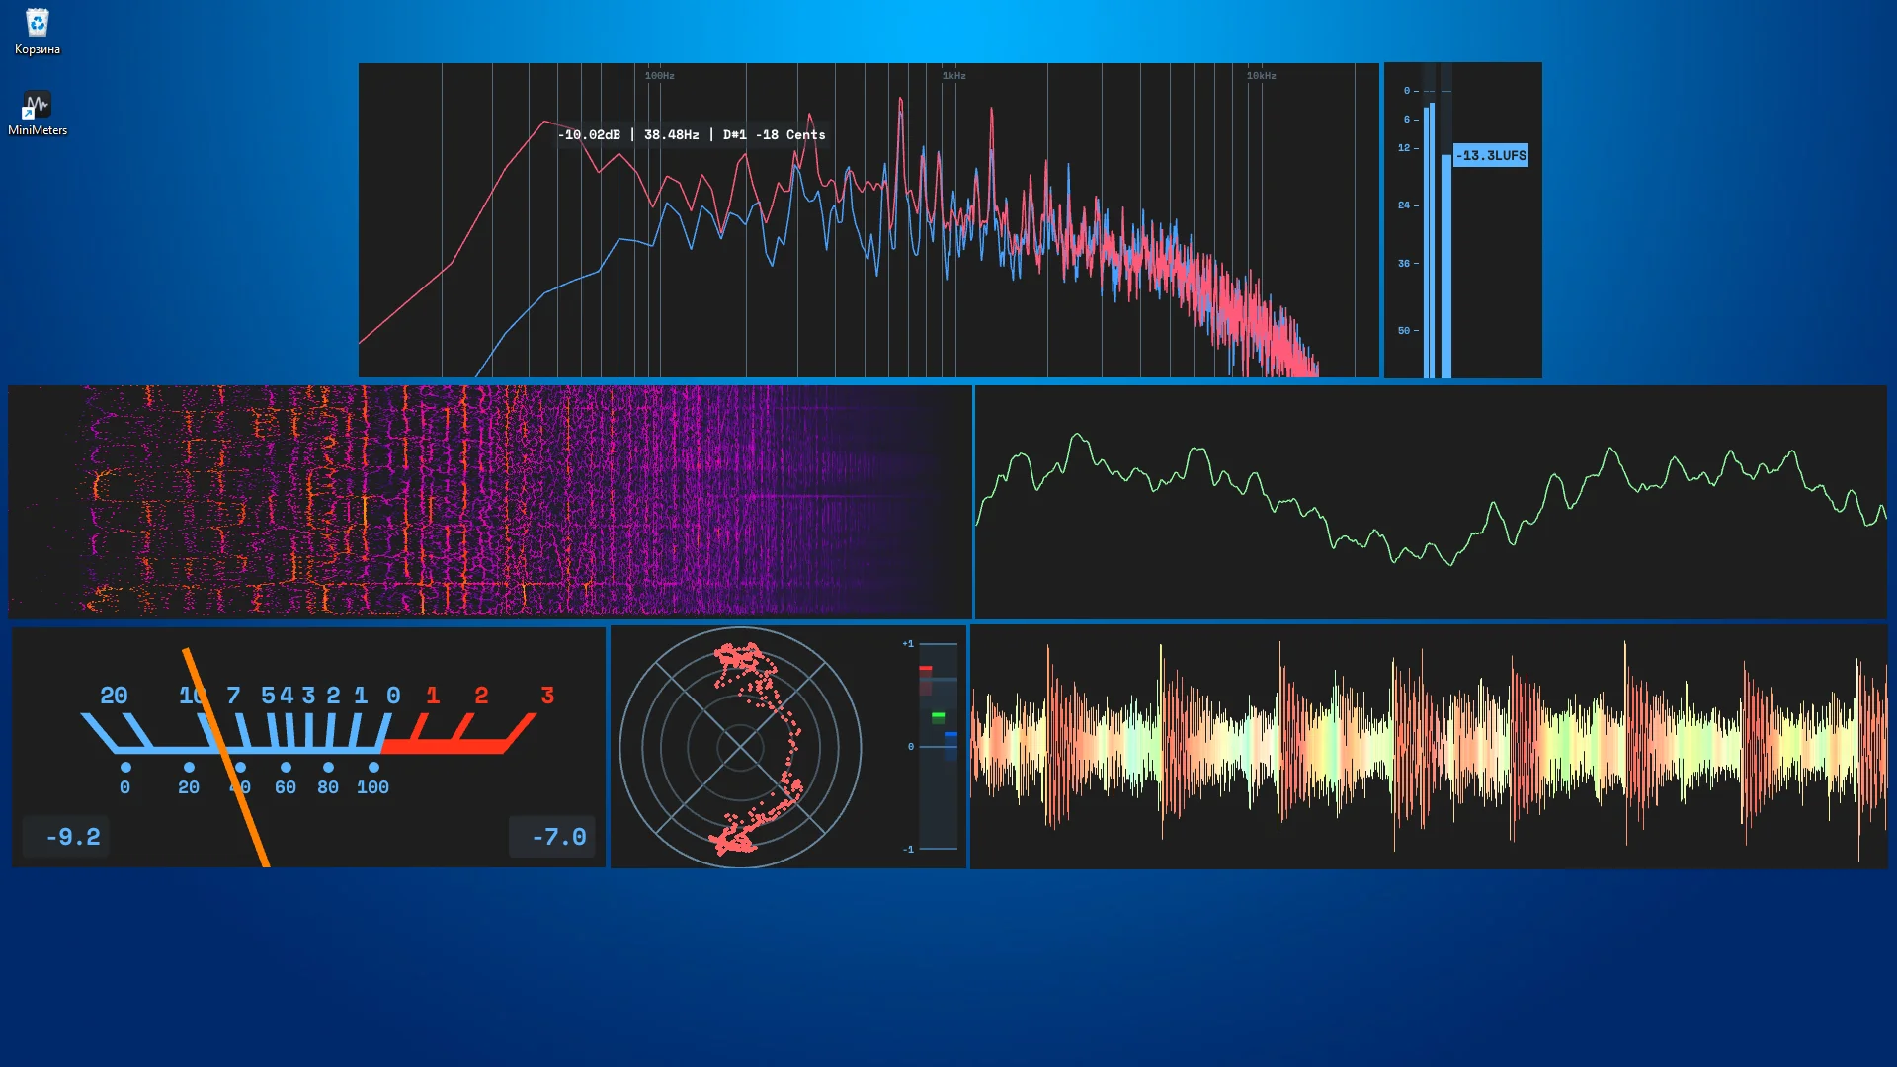Click the -9.2 VU readout box
The image size is (1897, 1067).
pos(66,837)
